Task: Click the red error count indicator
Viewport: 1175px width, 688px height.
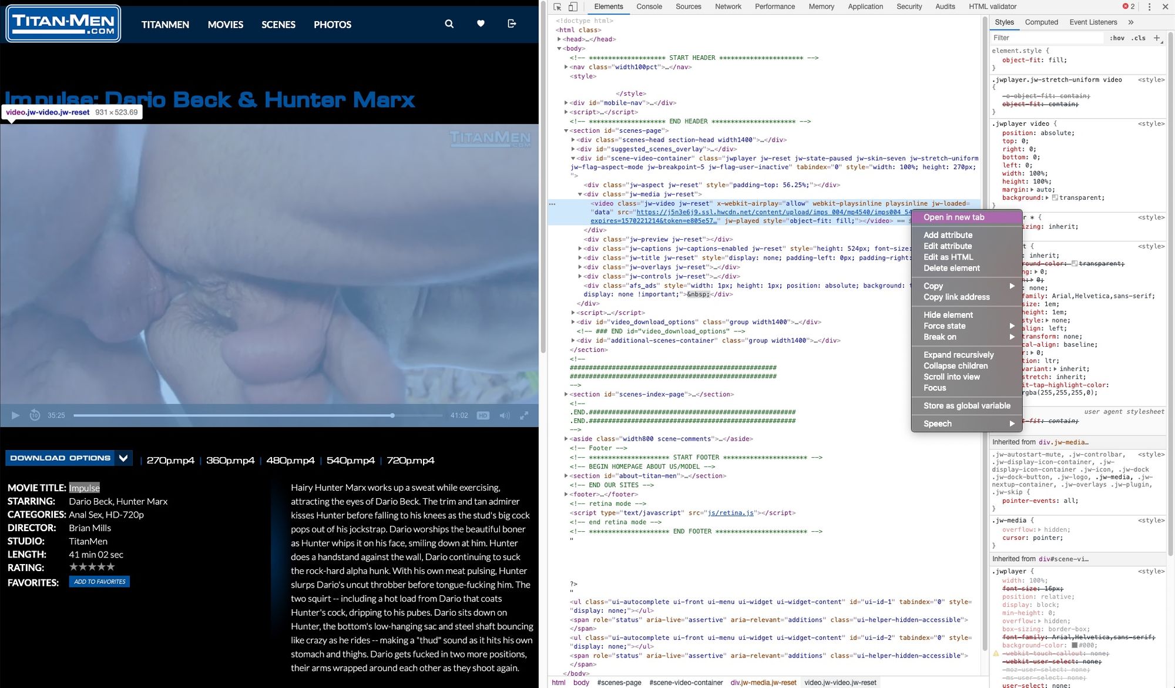Action: pos(1129,6)
